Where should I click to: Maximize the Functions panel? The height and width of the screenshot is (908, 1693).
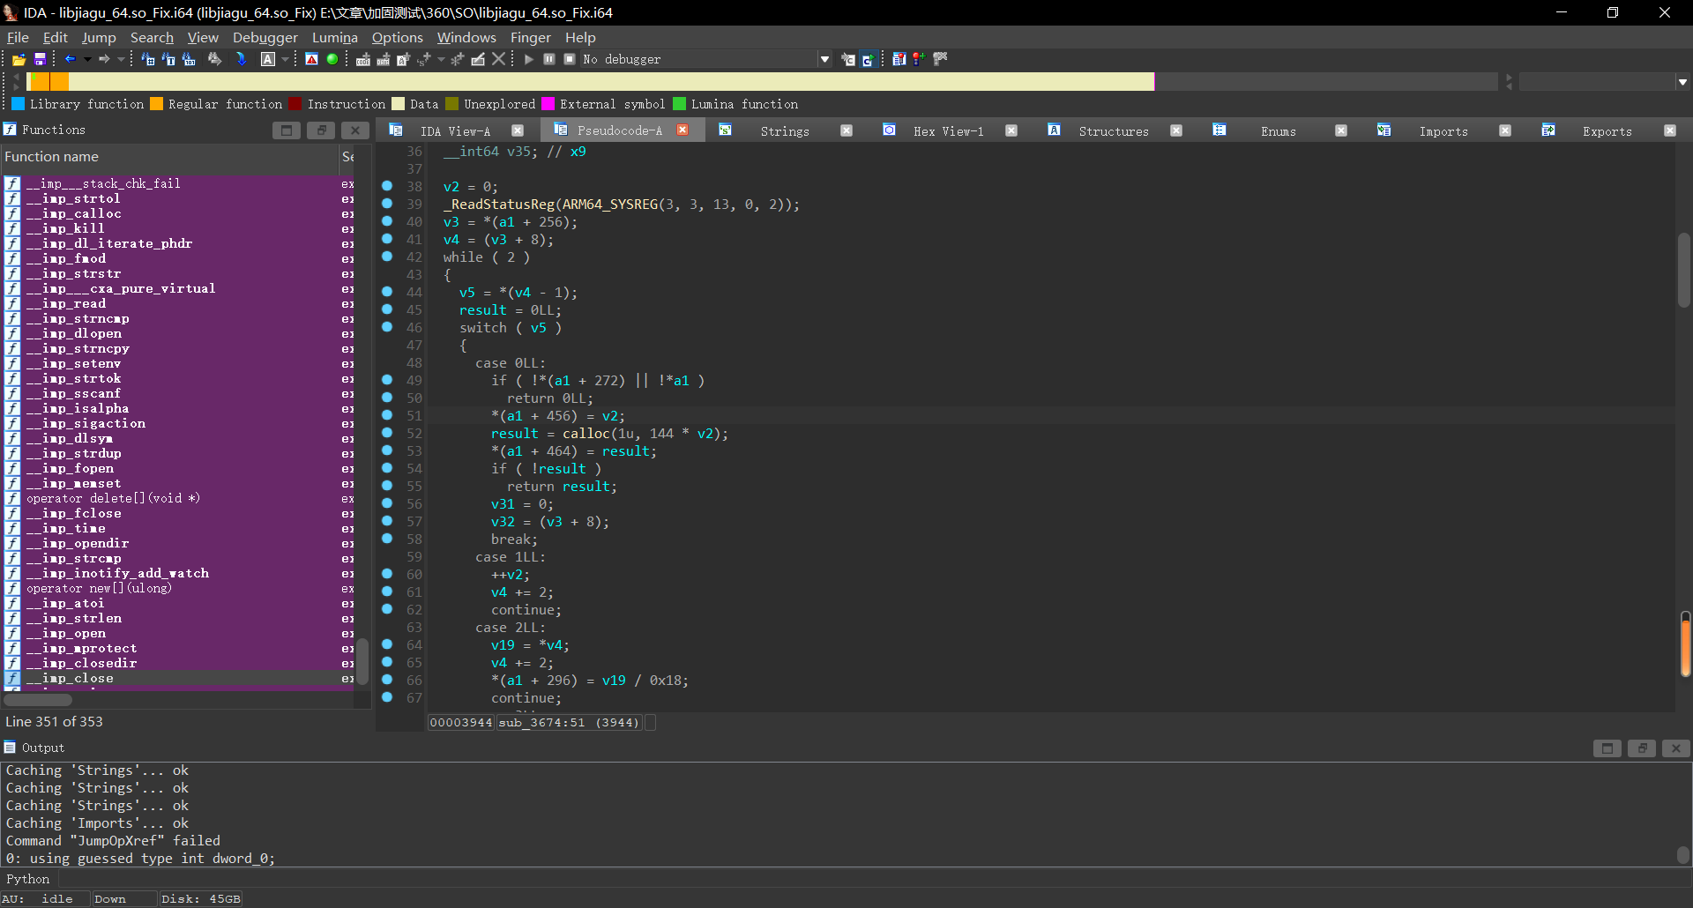click(x=287, y=130)
